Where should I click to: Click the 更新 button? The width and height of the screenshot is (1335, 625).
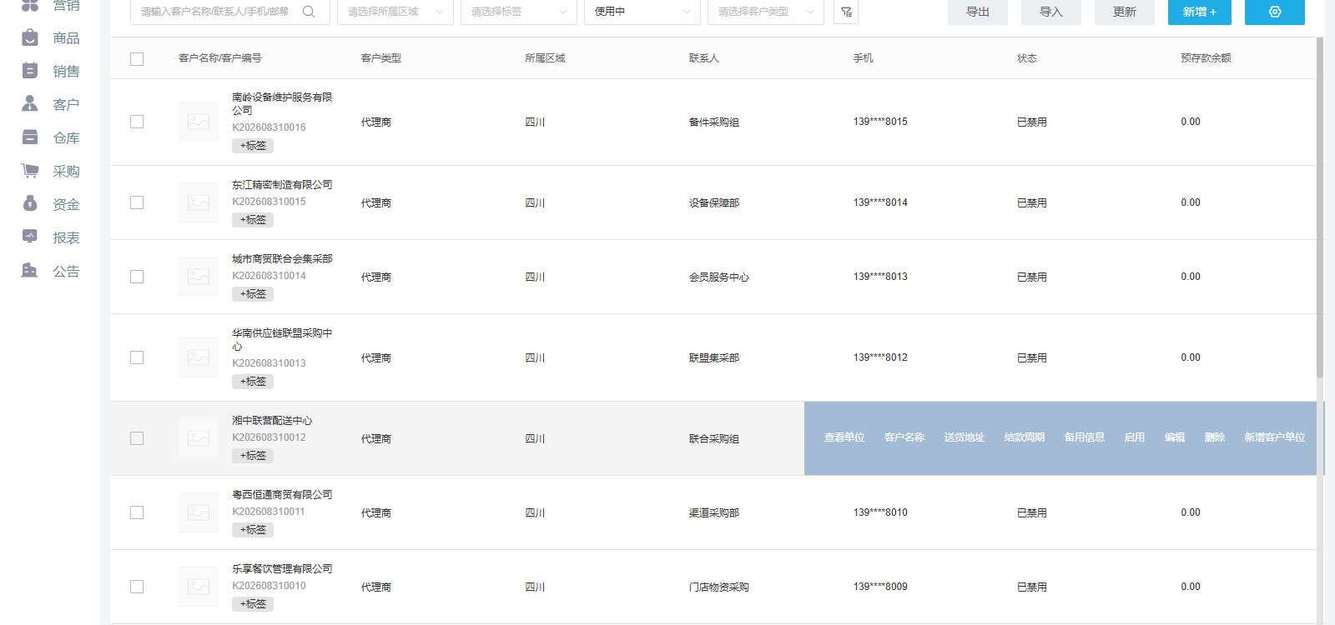click(x=1125, y=12)
